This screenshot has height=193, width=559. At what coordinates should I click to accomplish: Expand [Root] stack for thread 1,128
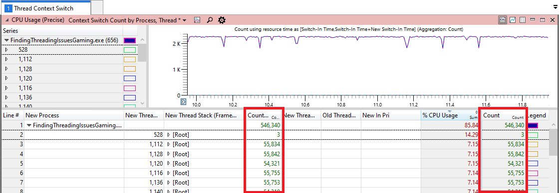tap(169, 154)
